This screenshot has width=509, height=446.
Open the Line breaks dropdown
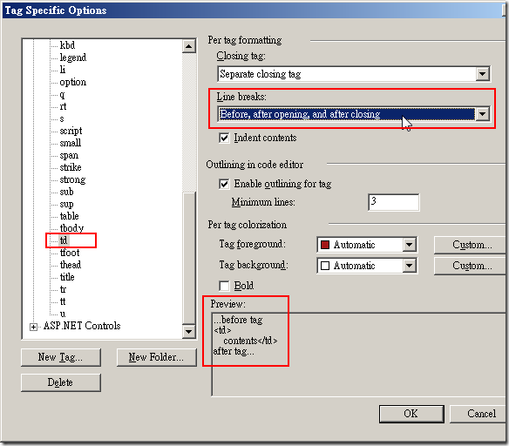(482, 114)
